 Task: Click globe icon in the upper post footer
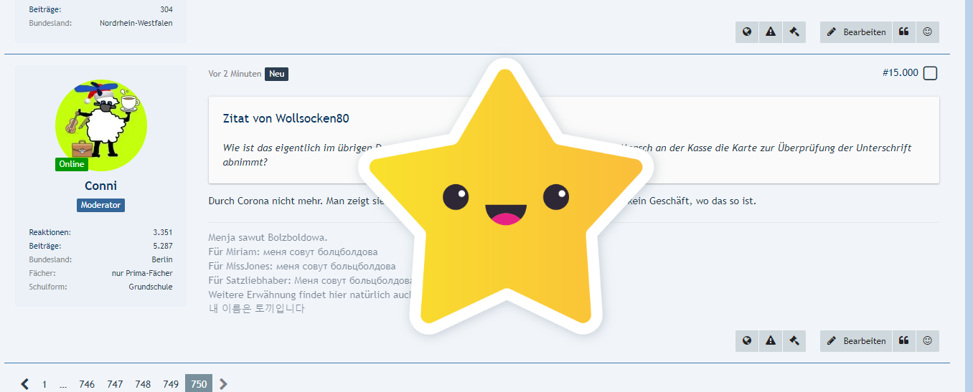click(x=747, y=32)
